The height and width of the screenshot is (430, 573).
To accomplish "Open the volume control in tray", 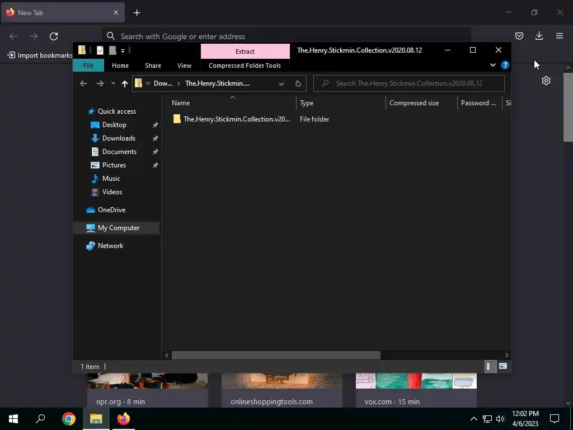I will (501, 419).
